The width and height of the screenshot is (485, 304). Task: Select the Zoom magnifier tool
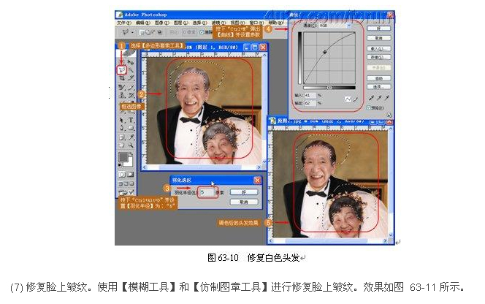pos(131,145)
